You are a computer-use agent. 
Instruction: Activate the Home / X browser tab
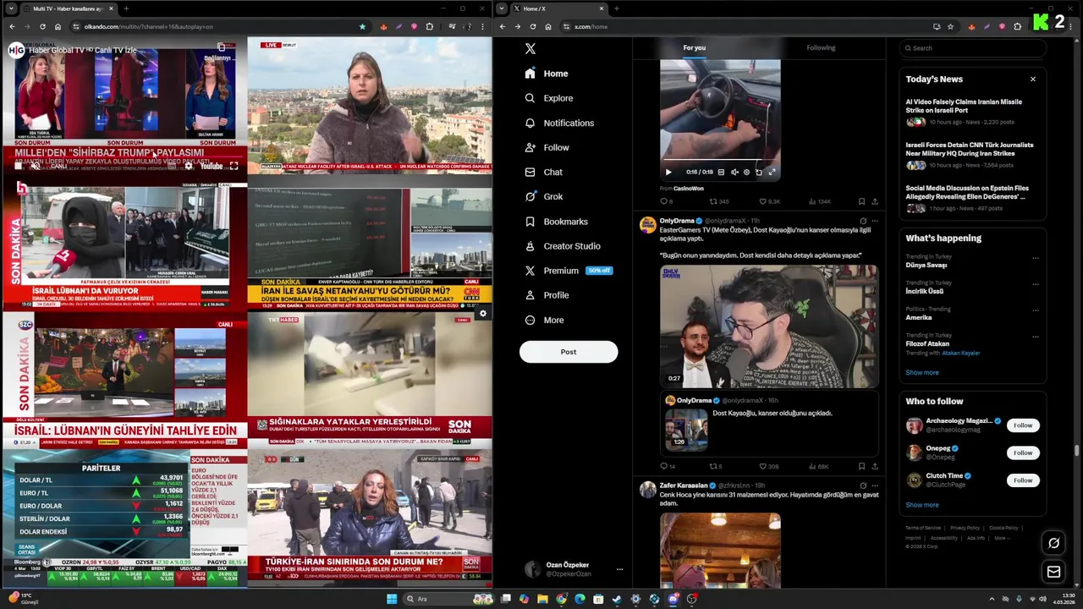point(558,8)
